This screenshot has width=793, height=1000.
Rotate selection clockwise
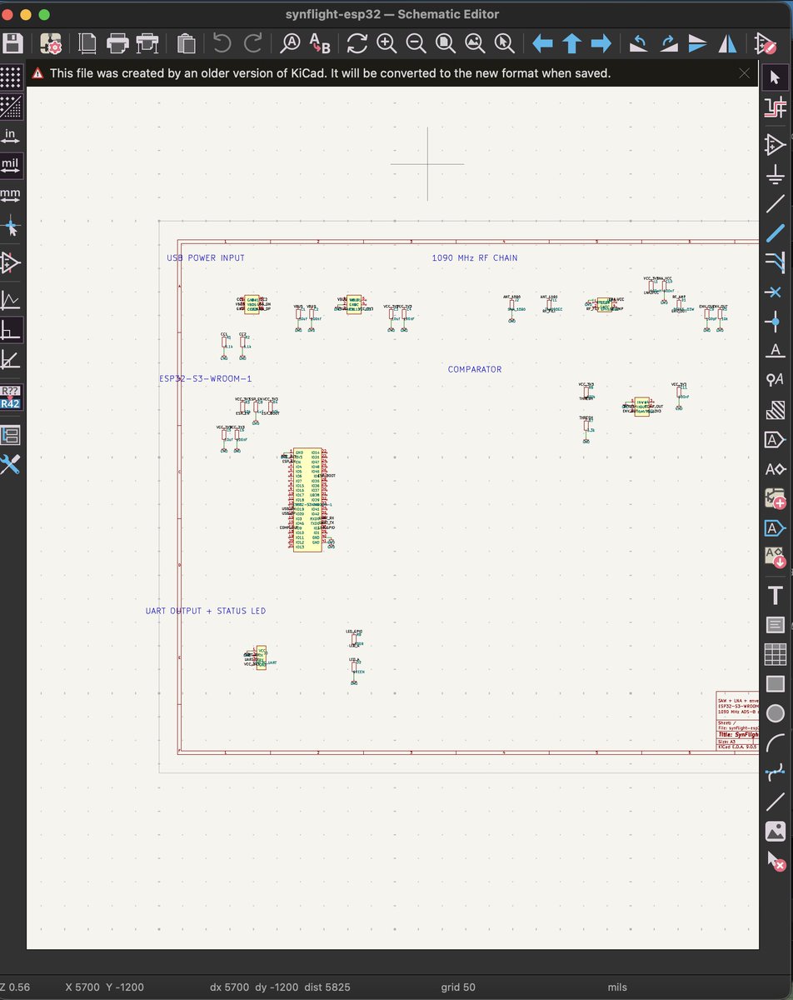coord(669,43)
